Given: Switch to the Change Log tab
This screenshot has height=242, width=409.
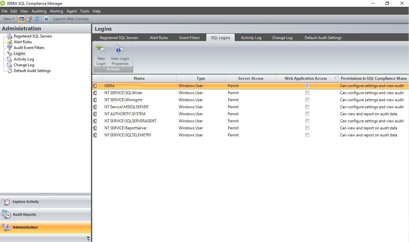Looking at the screenshot, I should pos(282,37).
